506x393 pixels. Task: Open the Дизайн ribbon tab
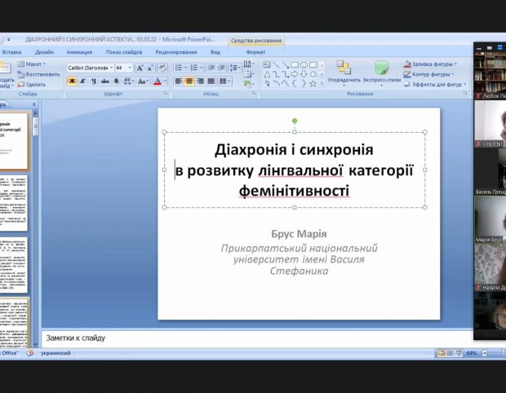click(44, 52)
